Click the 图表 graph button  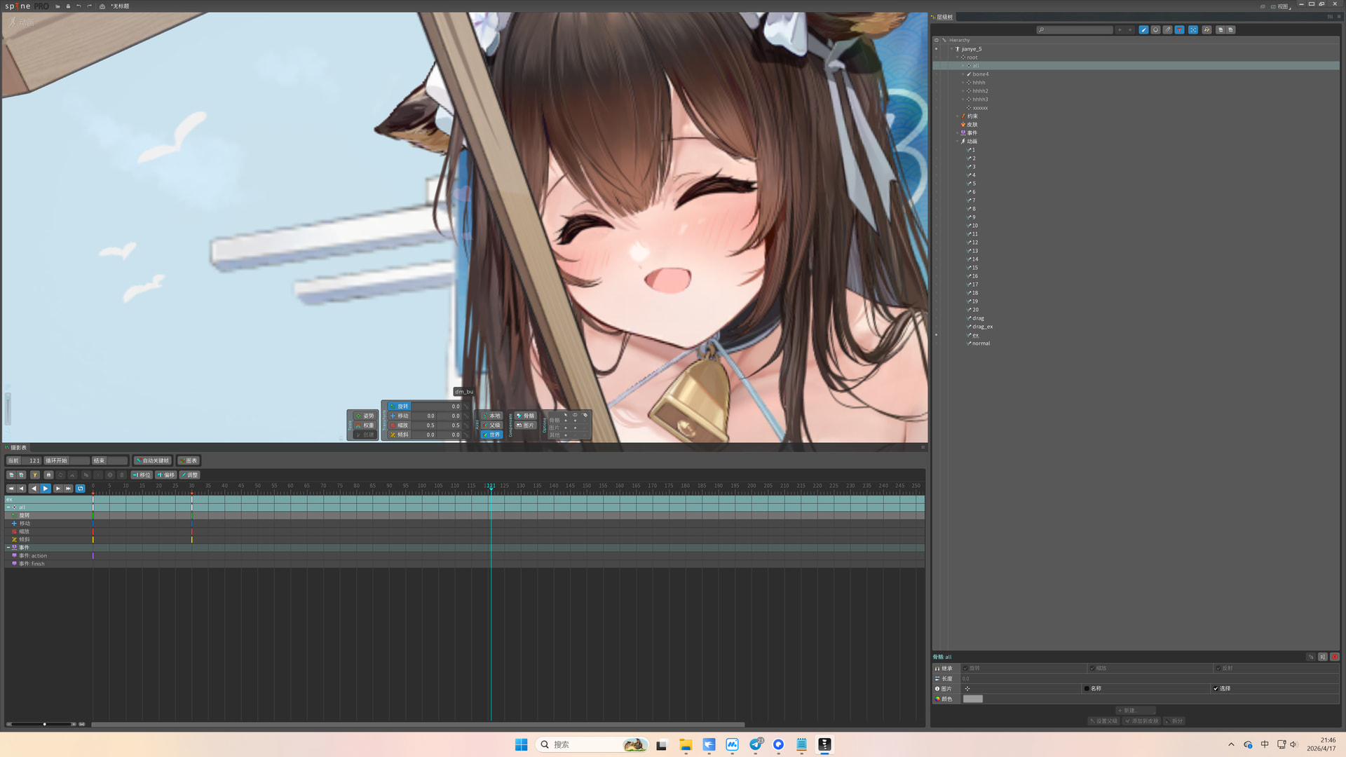[189, 461]
